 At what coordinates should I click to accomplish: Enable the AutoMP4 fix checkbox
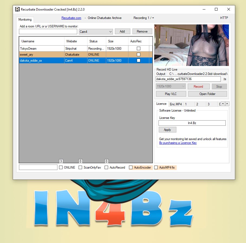(x=156, y=168)
